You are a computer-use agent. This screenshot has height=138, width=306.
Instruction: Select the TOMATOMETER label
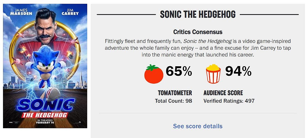[x=175, y=93]
